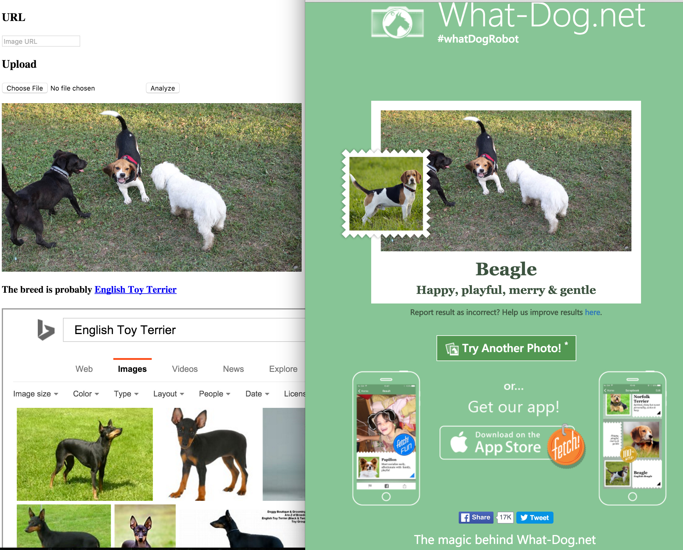Click the Analyze button

(162, 88)
